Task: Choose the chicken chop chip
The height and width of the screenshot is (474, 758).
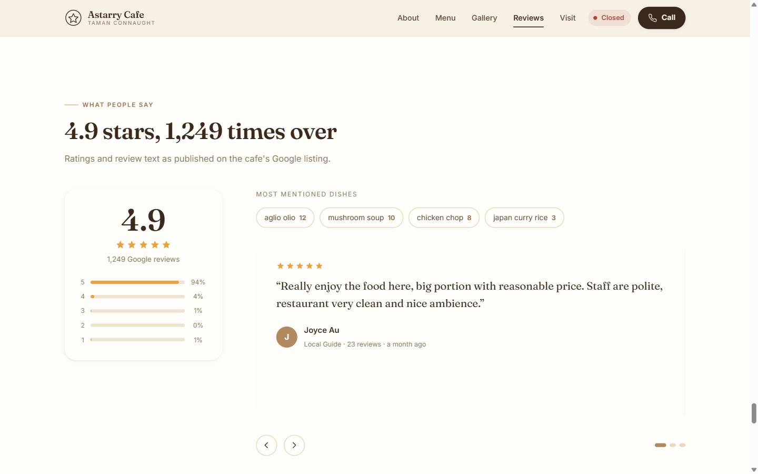Action: point(444,218)
